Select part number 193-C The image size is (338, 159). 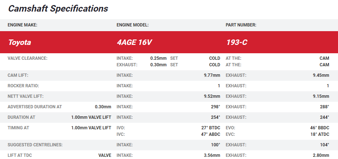(x=236, y=42)
